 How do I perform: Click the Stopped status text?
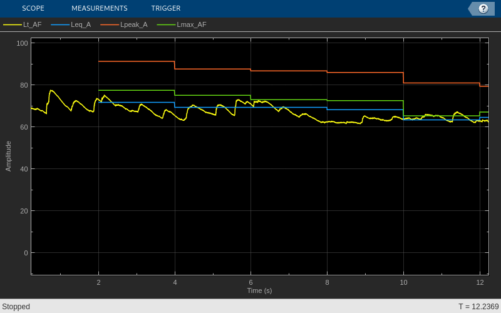16,307
